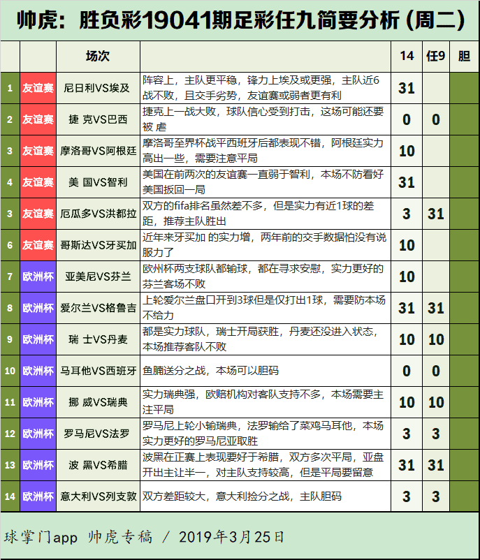Select the 任9 column header

(x=436, y=57)
